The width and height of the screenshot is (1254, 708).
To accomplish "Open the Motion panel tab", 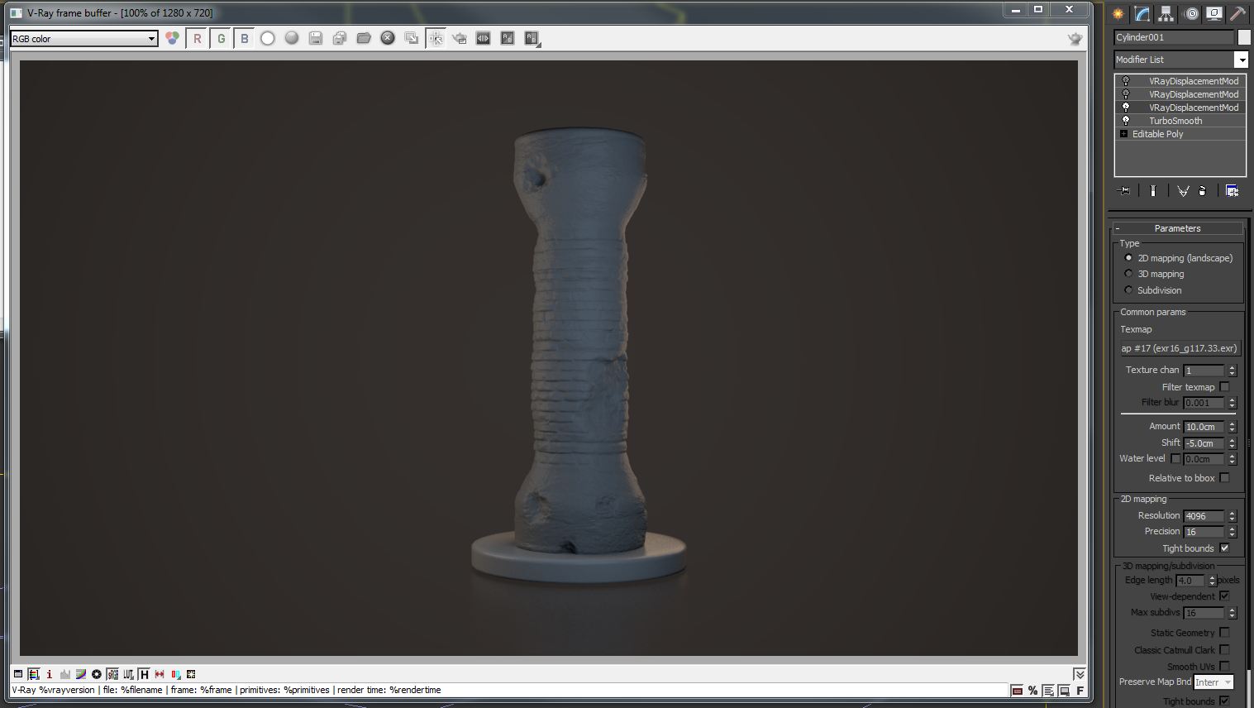I will [1190, 13].
